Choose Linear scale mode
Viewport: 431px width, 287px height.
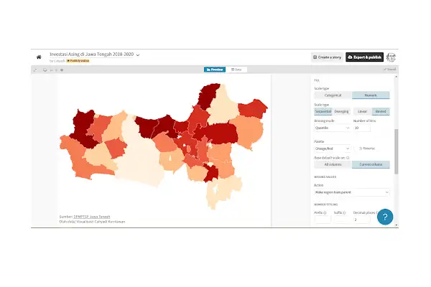pos(362,111)
